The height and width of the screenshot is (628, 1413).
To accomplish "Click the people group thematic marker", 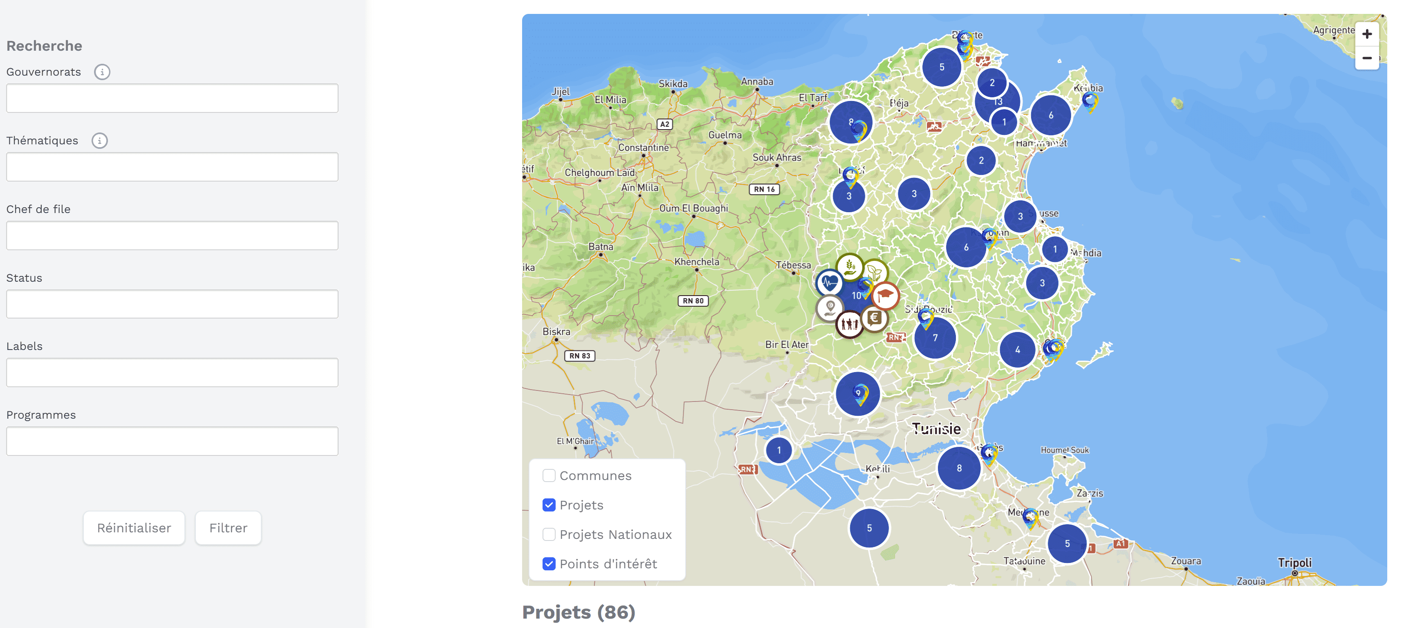I will [850, 323].
